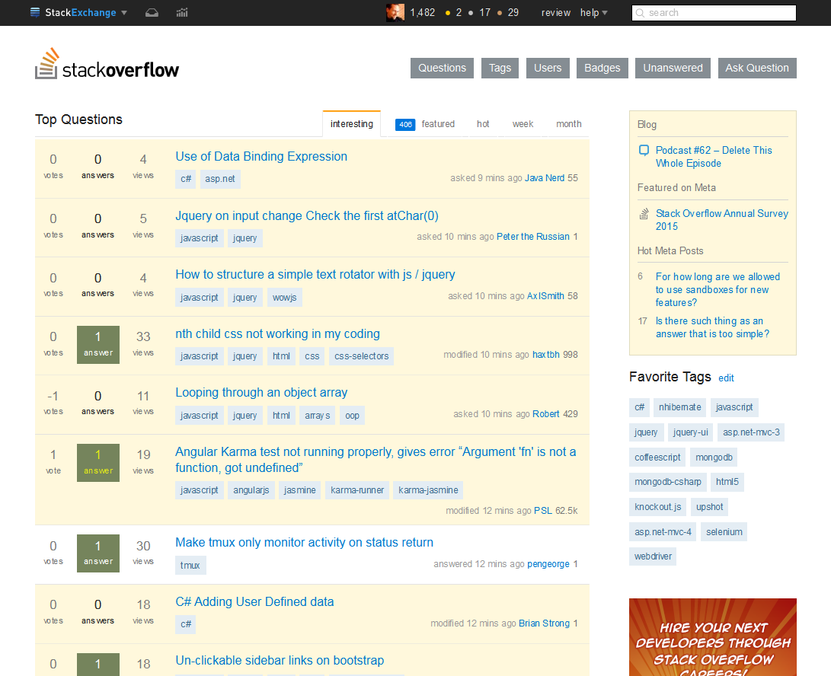Open question How to structure a simple text rotator

(x=315, y=274)
